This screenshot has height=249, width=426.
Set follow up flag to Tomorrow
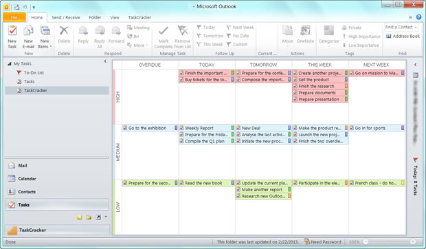(210, 36)
